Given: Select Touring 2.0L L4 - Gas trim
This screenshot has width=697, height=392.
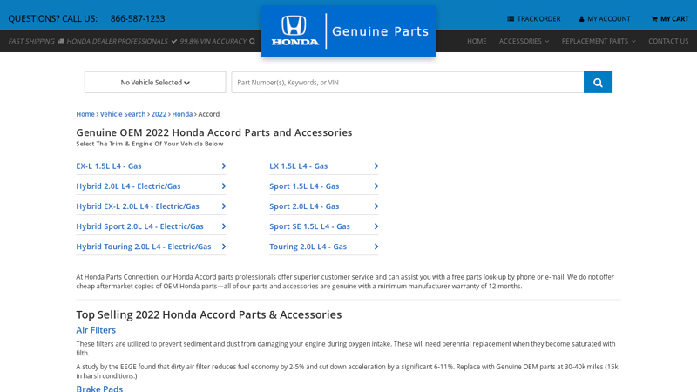Looking at the screenshot, I should point(308,247).
